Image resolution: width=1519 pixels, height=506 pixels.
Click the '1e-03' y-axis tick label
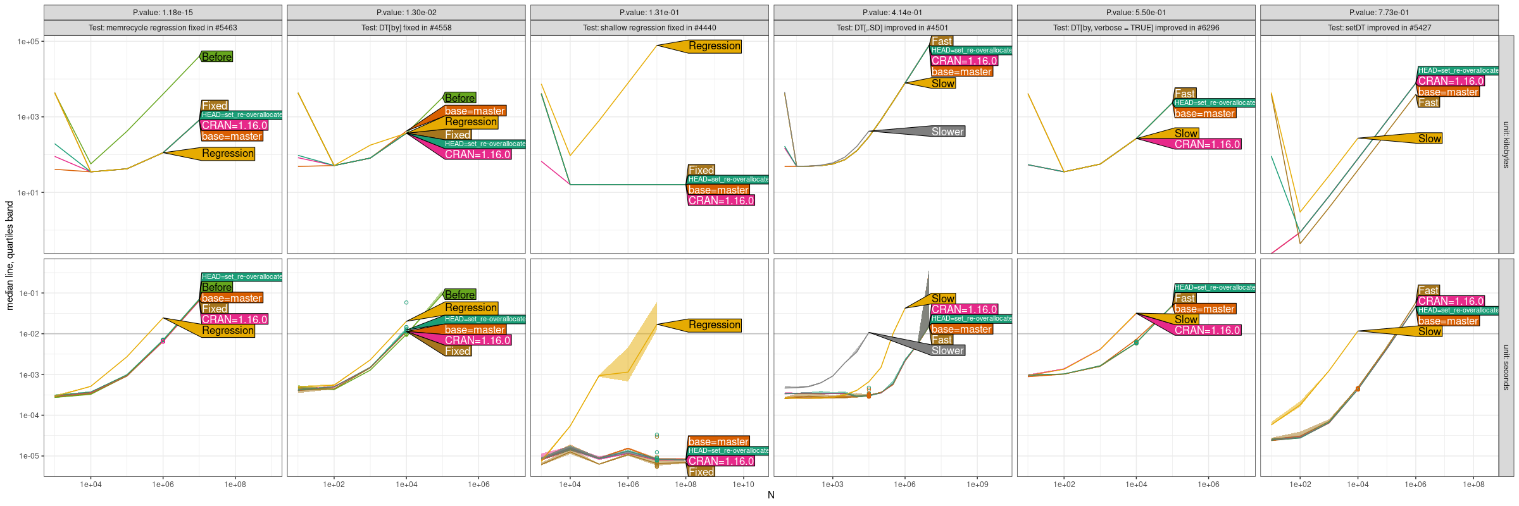tap(28, 375)
